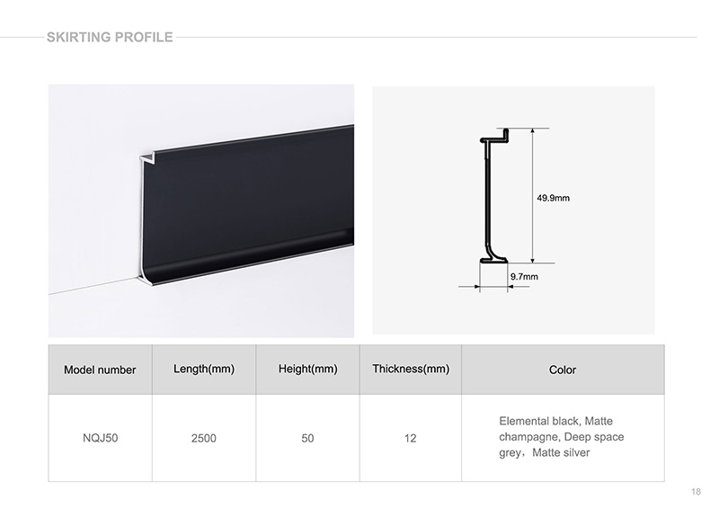Click the Height(mm) column header
719x508 pixels.
click(308, 369)
